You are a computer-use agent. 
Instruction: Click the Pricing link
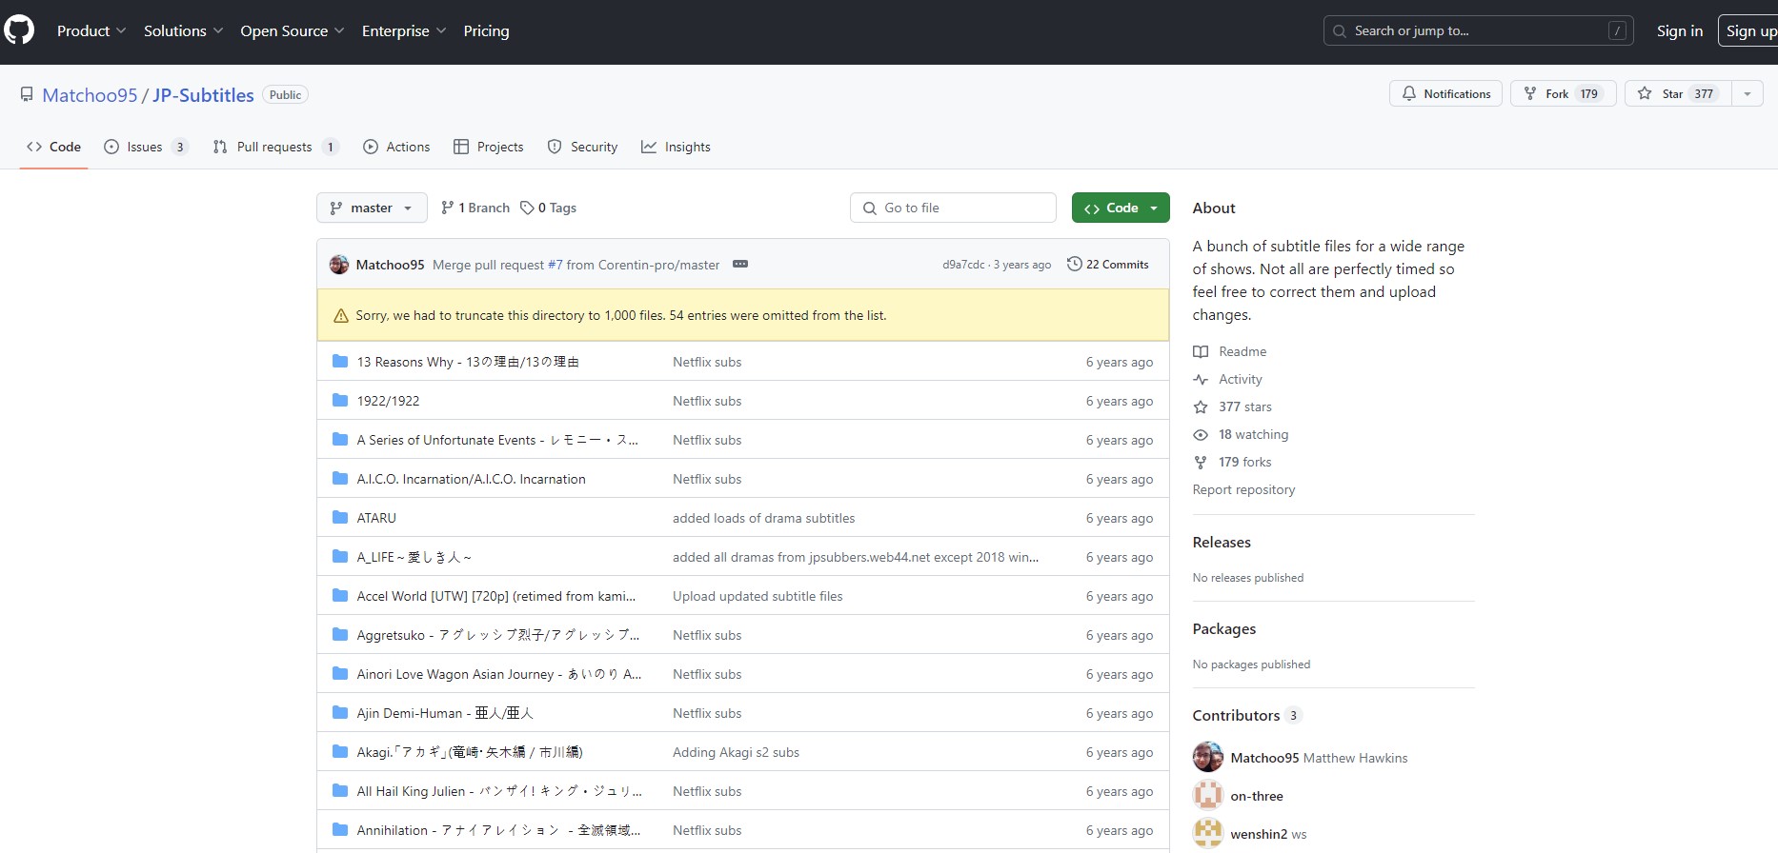coord(486,30)
